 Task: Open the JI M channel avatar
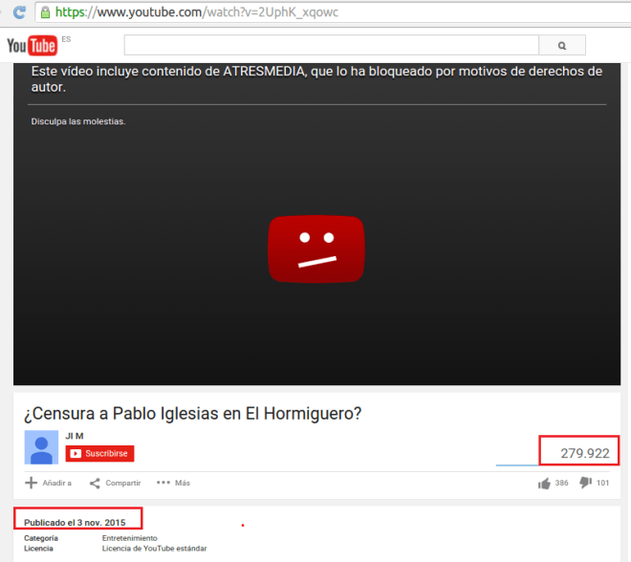tap(41, 447)
